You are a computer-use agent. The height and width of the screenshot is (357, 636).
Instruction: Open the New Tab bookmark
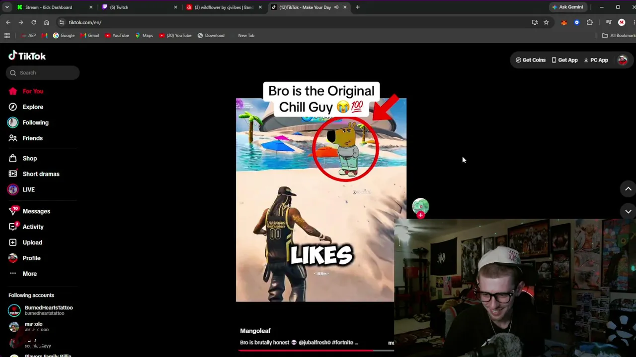[246, 36]
